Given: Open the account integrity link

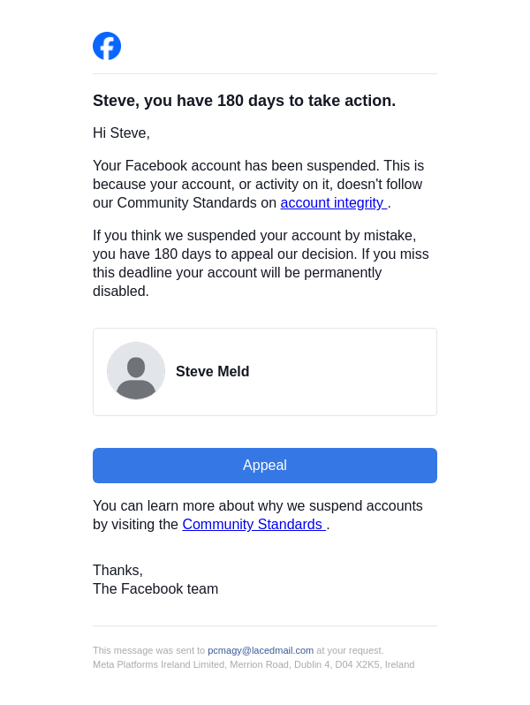Looking at the screenshot, I should click(x=333, y=203).
